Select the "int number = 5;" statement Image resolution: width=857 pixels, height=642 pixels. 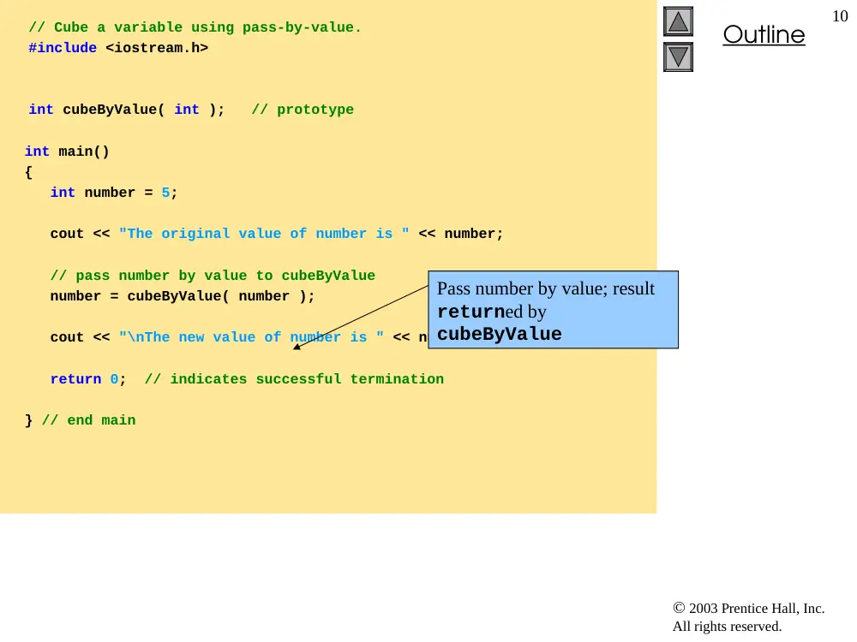tap(114, 193)
